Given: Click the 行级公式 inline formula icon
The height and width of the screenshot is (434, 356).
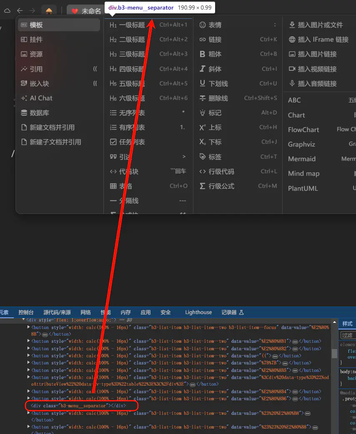Looking at the screenshot, I should point(203,186).
